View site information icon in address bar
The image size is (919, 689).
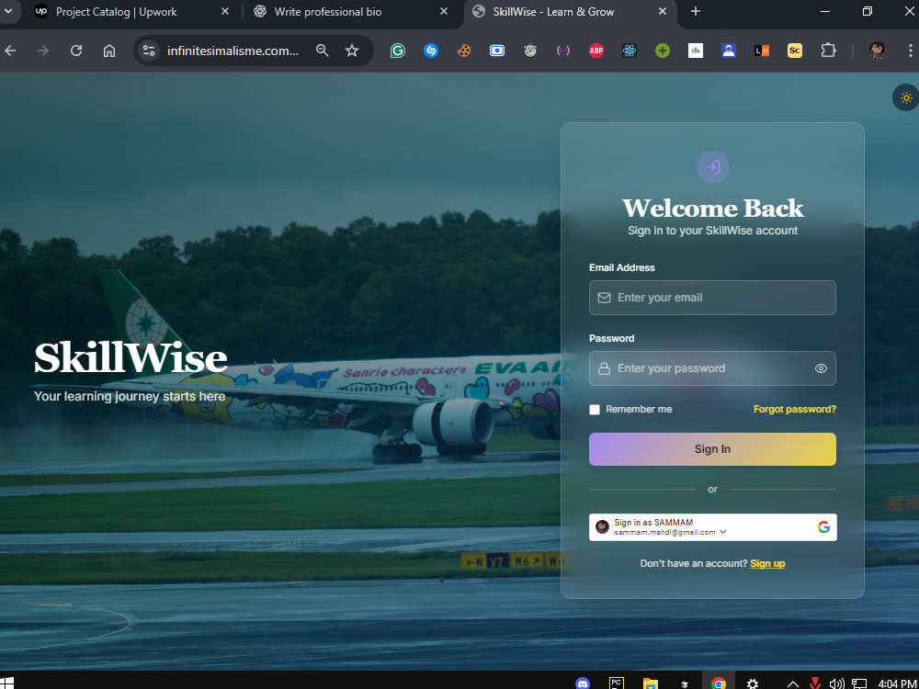click(149, 51)
